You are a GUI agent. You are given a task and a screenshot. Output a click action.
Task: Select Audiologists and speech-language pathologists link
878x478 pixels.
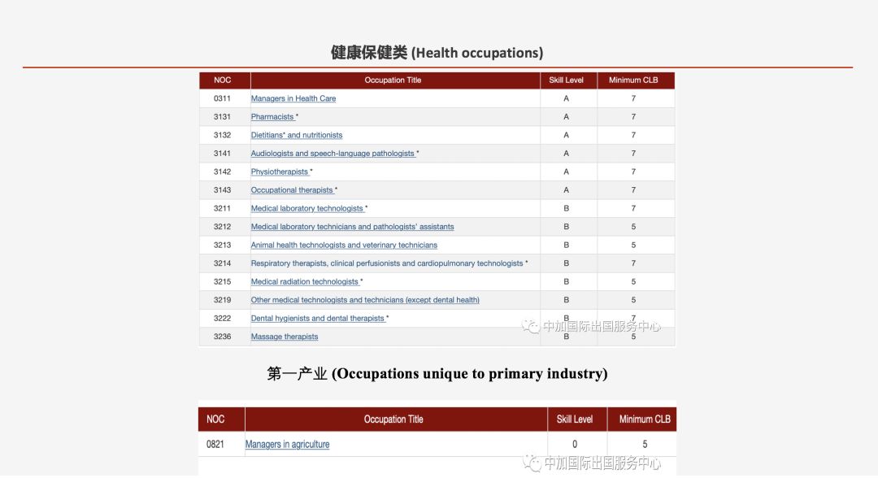pyautogui.click(x=333, y=154)
